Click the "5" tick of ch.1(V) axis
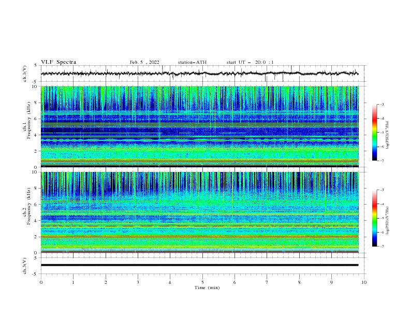This screenshot has height=317, width=410. coord(36,65)
